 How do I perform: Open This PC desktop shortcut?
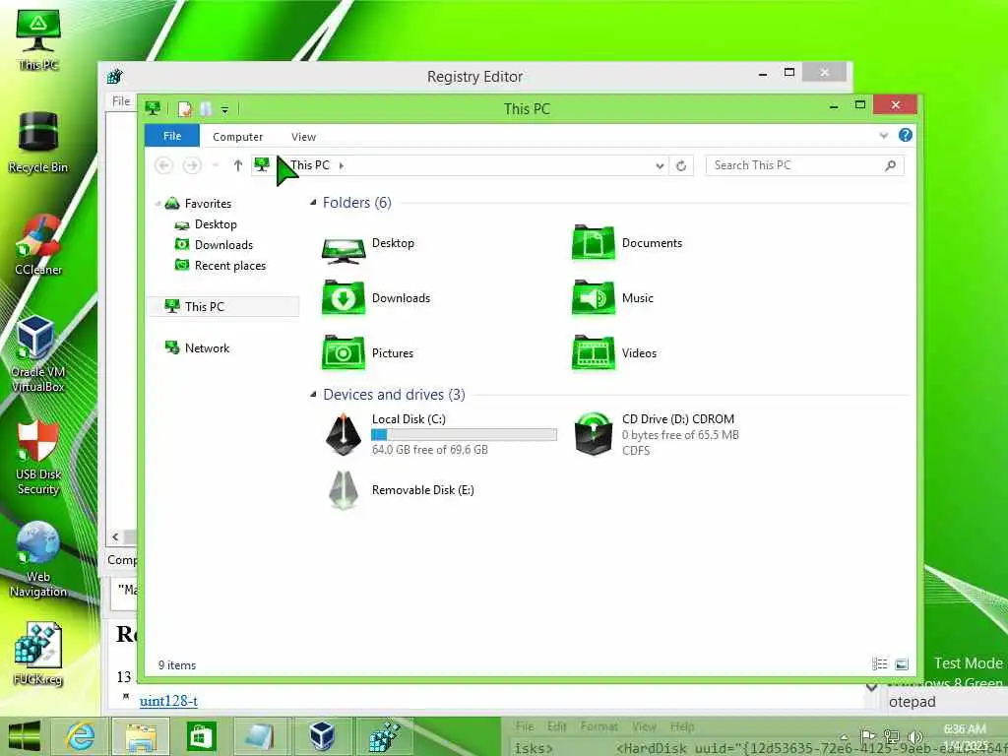[38, 39]
